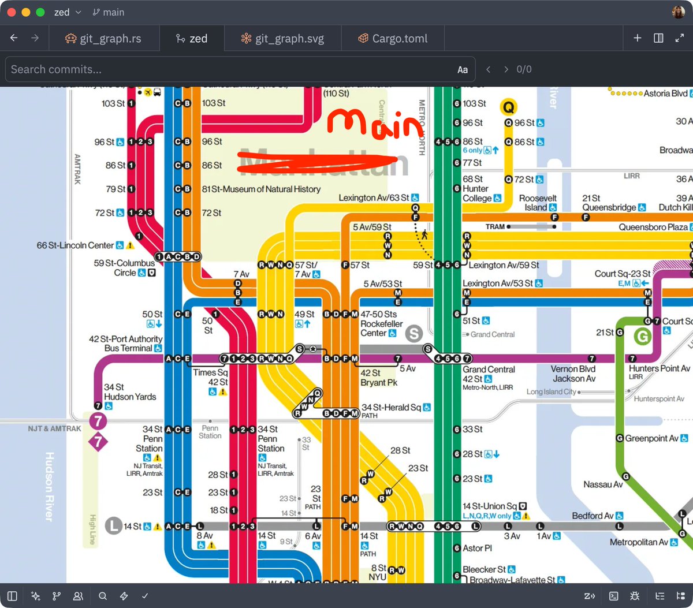Click the yellow Q line bullet above 96 St
The width and height of the screenshot is (693, 608).
click(508, 107)
